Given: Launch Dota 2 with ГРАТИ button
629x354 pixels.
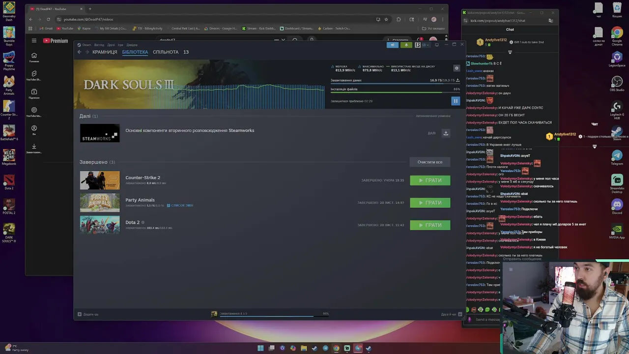Looking at the screenshot, I should click(430, 225).
